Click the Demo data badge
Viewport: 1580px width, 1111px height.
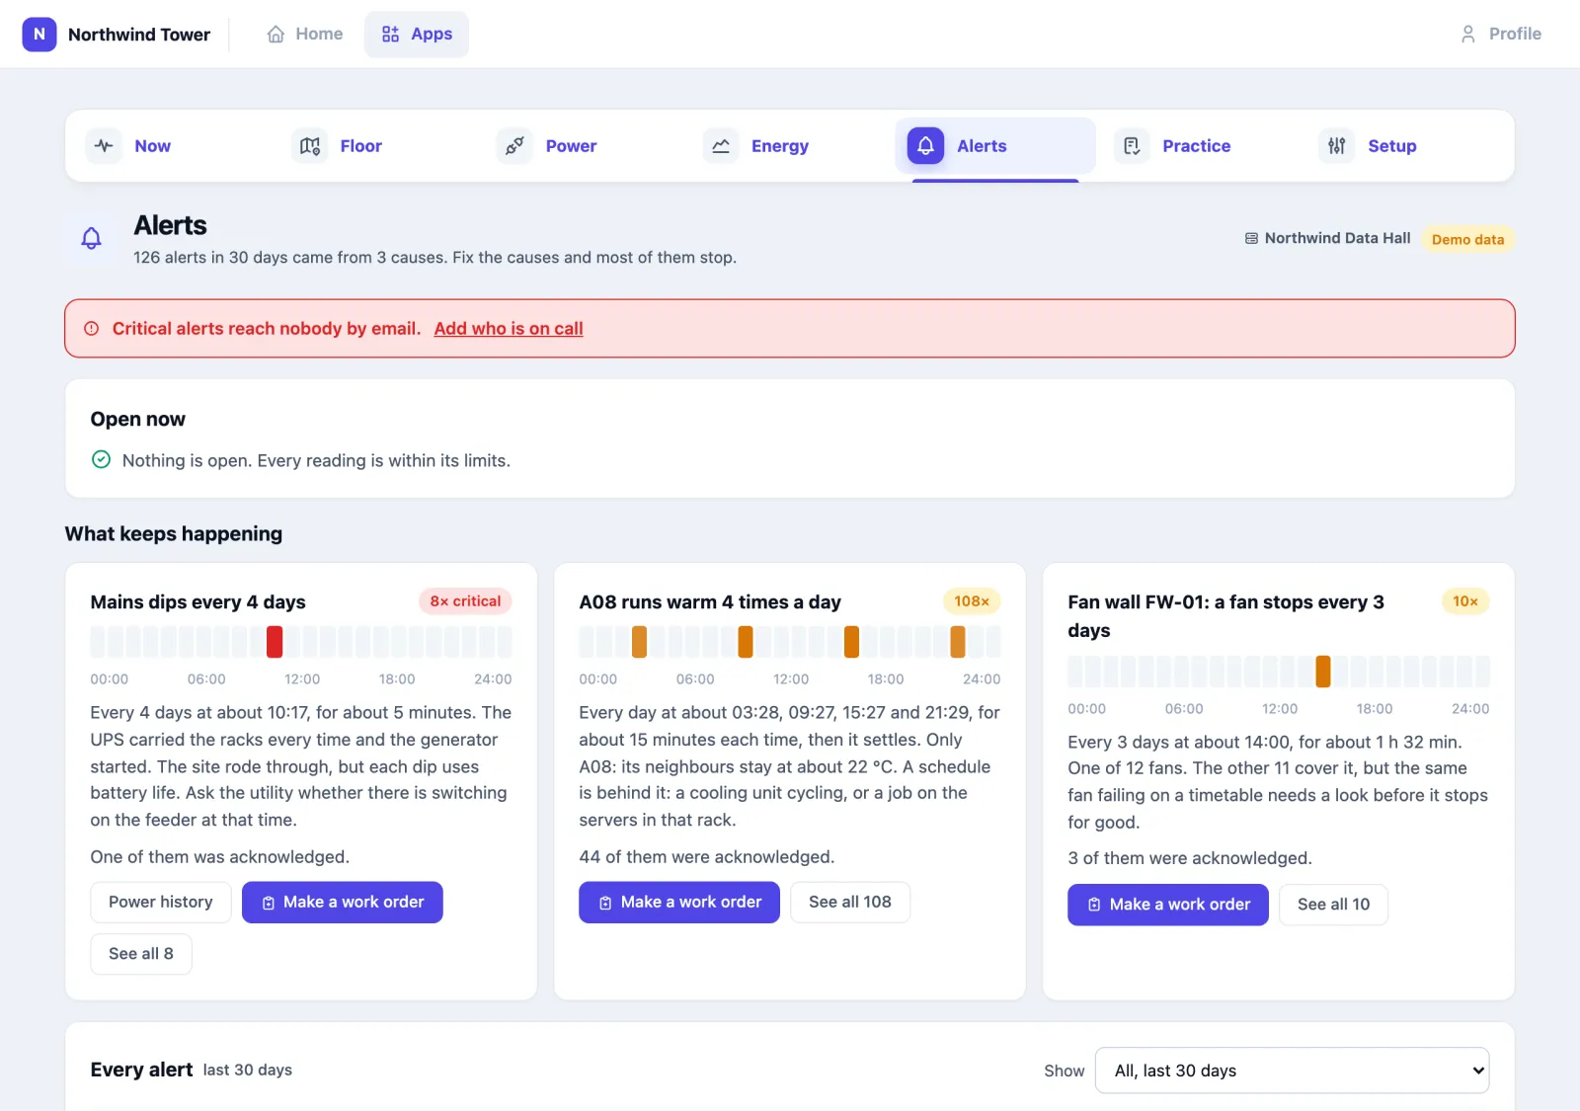[1467, 240]
